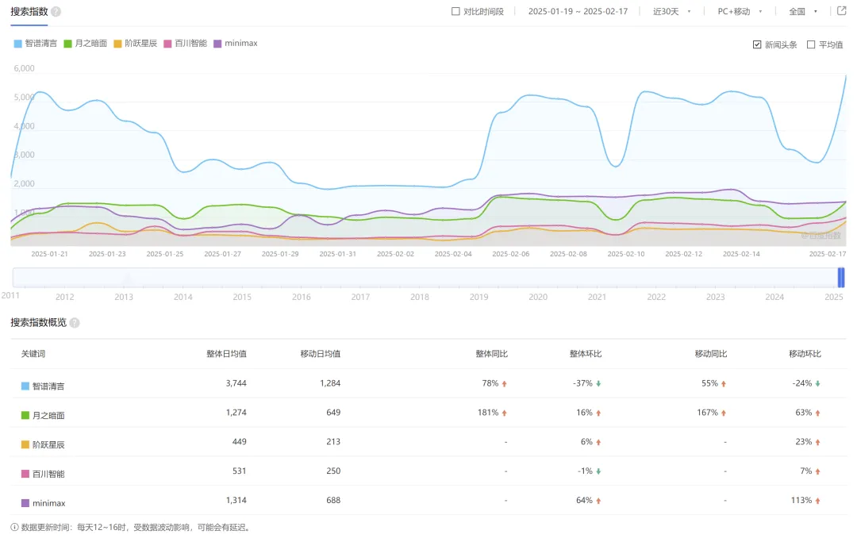This screenshot has width=857, height=542.
Task: Open the PC+移动 device dropdown
Action: click(740, 12)
